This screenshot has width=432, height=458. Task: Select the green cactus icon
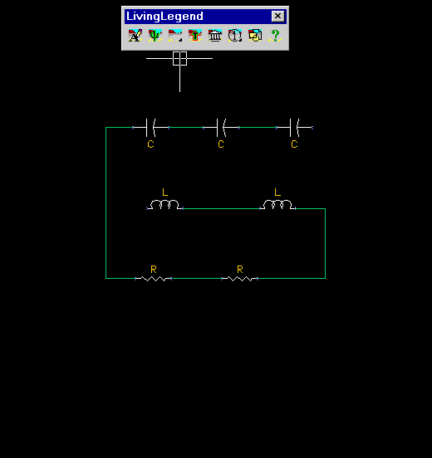[155, 36]
